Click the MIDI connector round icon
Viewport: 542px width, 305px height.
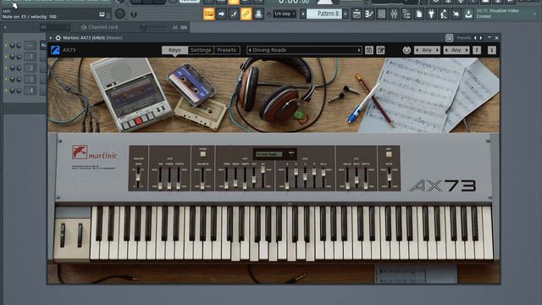click(406, 50)
